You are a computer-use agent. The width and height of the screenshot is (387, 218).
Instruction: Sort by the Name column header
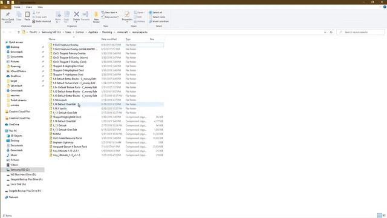point(52,39)
